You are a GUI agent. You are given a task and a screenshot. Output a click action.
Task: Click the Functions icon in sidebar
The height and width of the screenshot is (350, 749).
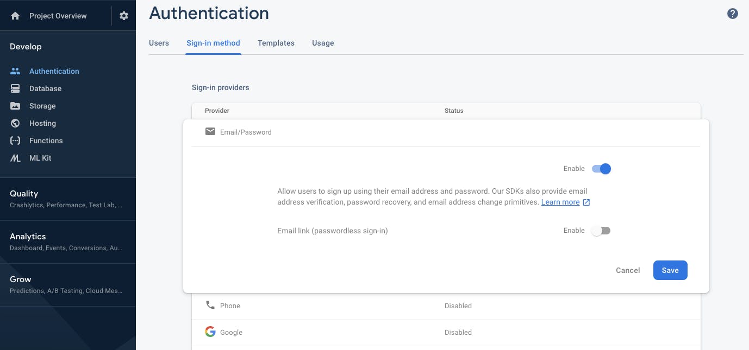coord(15,141)
